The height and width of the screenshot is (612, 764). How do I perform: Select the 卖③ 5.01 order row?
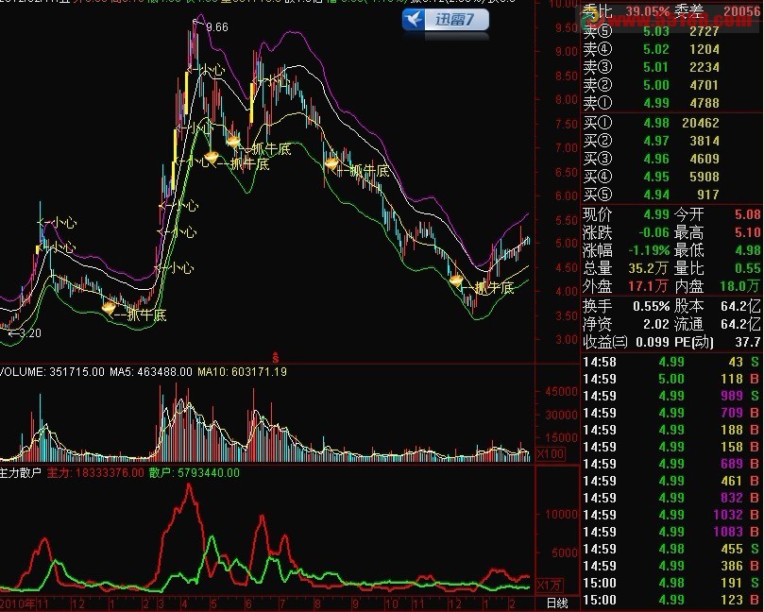671,67
